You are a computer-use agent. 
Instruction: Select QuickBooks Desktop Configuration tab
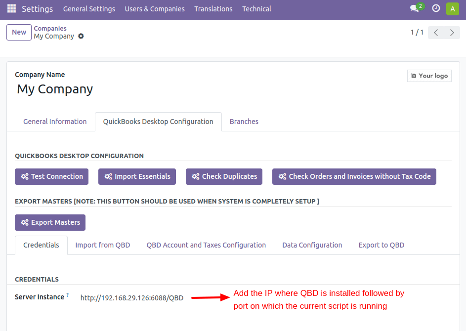(x=158, y=122)
